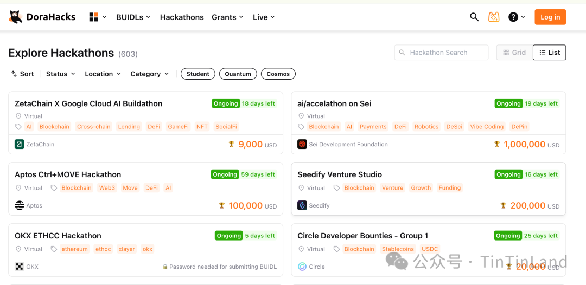Click the Venture tag on Seedify card
This screenshot has width=586, height=285.
point(392,188)
